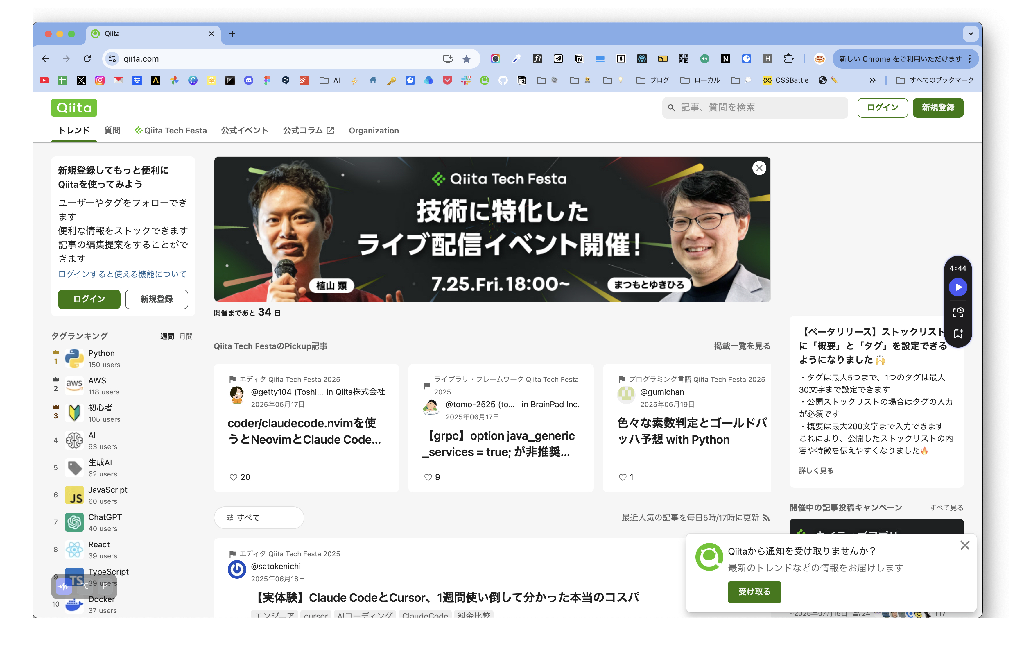Image resolution: width=1015 pixels, height=661 pixels.
Task: Open the tab search dropdown arrow
Action: pos(971,34)
